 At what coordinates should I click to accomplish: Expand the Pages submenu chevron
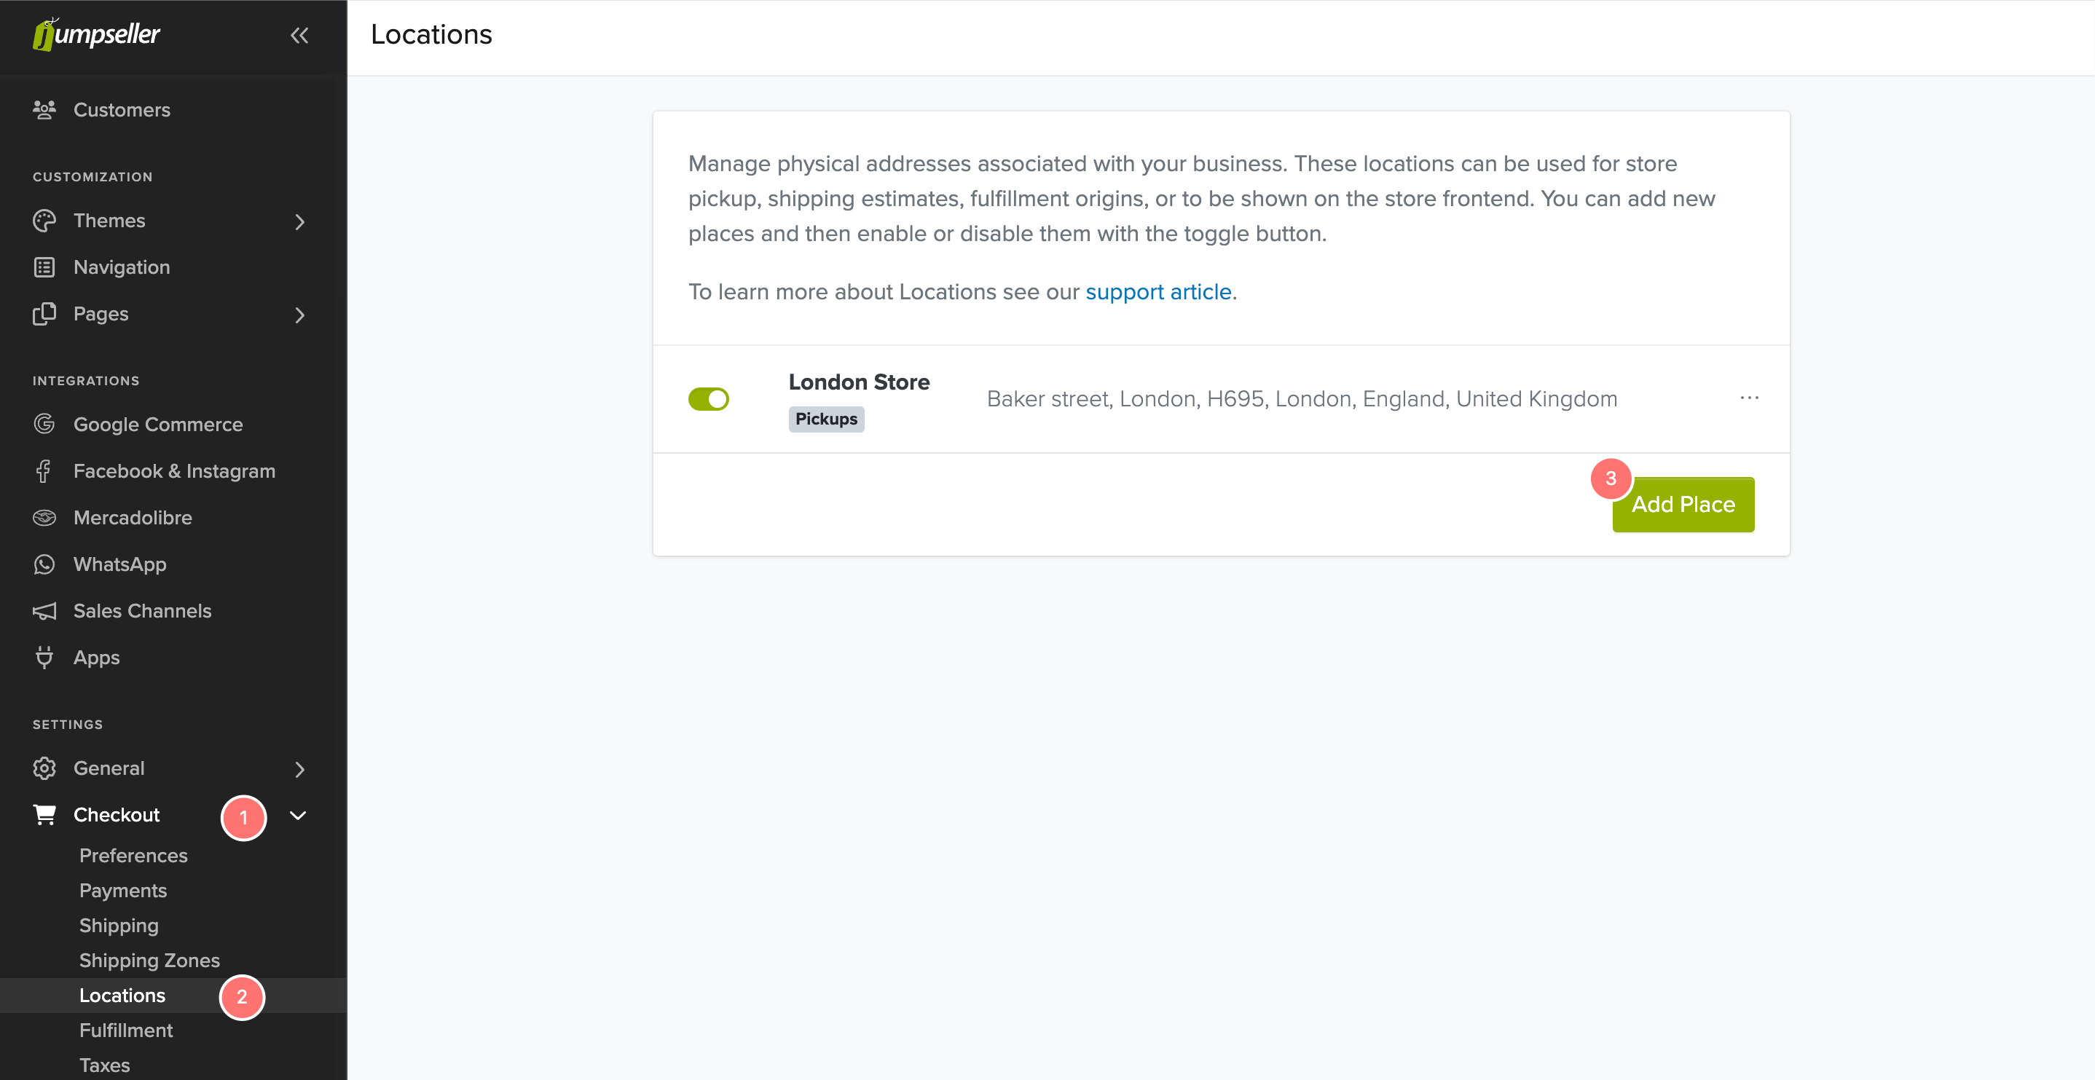[300, 315]
